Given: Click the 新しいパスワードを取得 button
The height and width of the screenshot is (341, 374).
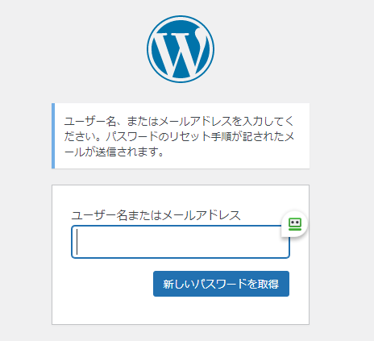Looking at the screenshot, I should coord(221,284).
